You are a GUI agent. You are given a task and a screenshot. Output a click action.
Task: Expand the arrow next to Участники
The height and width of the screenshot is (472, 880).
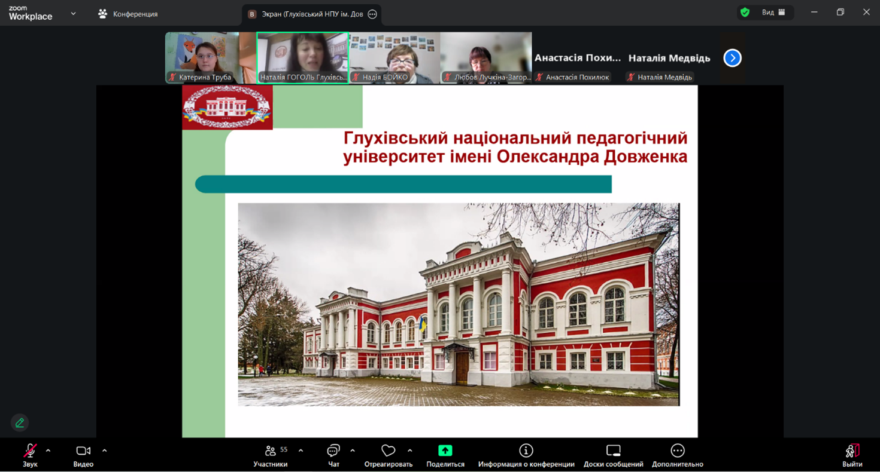tap(301, 450)
